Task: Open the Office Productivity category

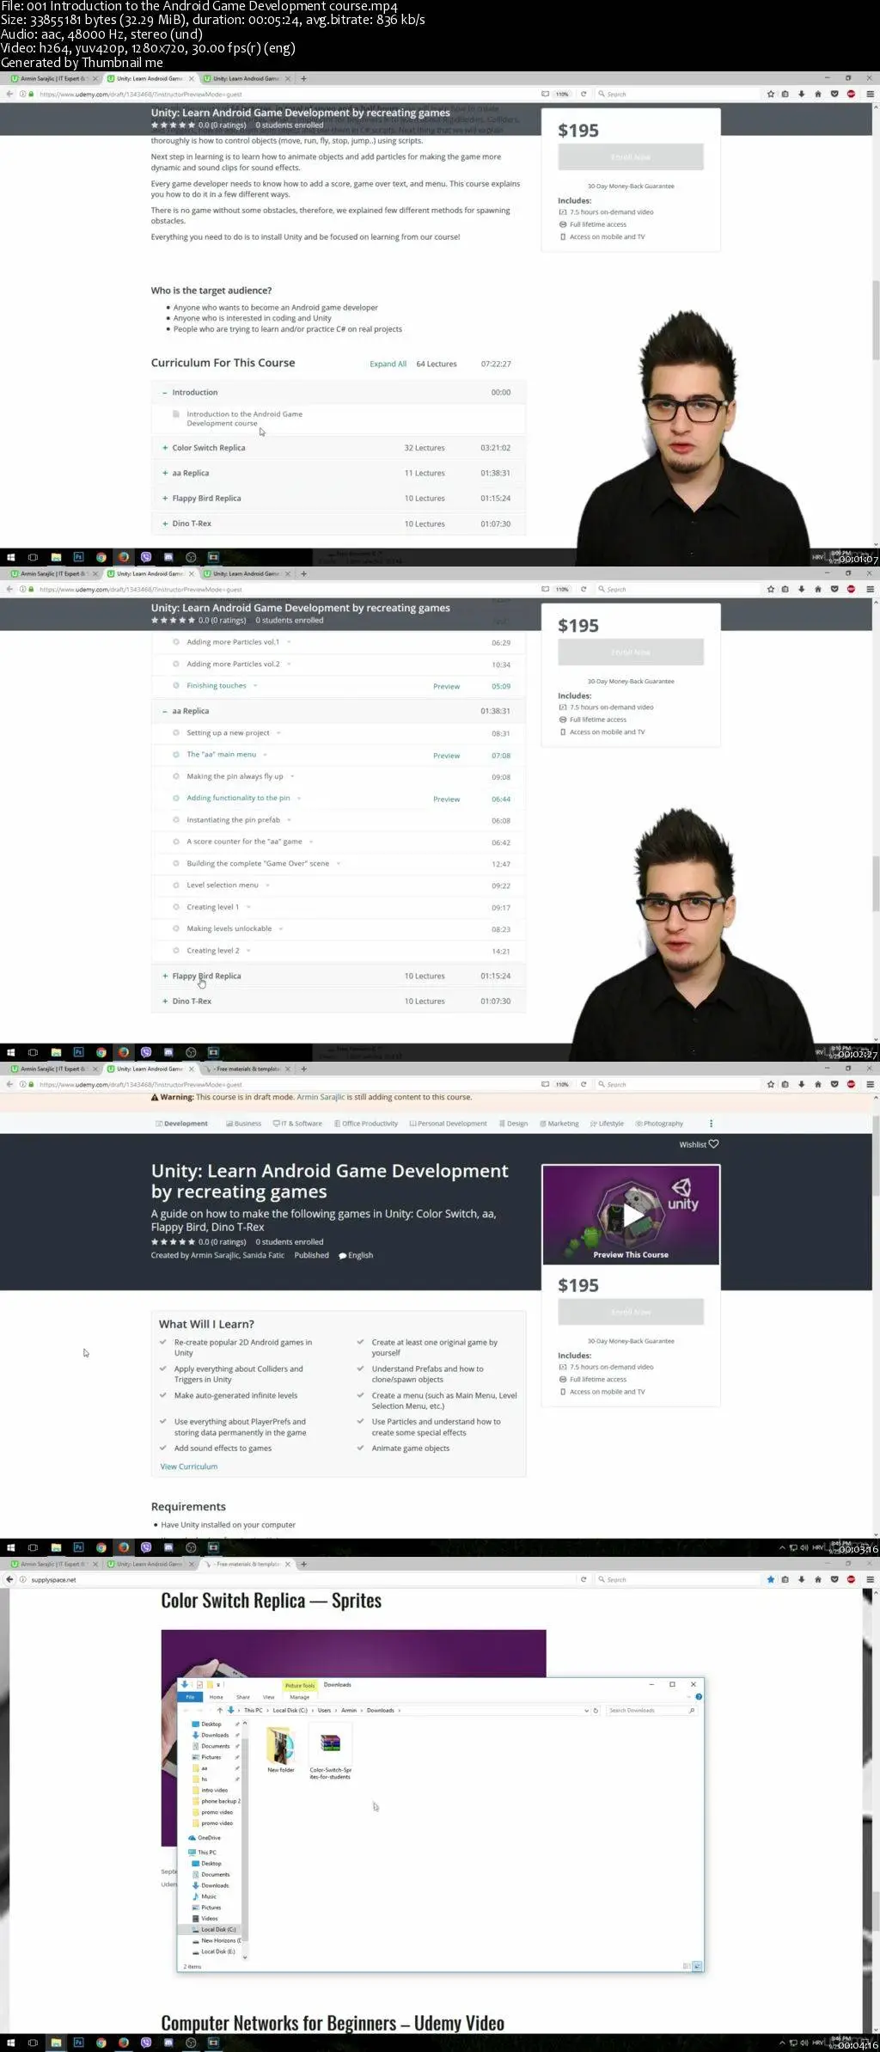Action: click(366, 1124)
